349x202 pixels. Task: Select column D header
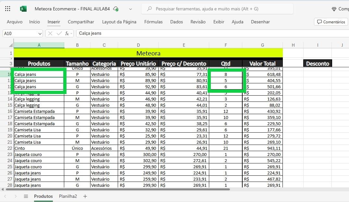tap(138, 45)
